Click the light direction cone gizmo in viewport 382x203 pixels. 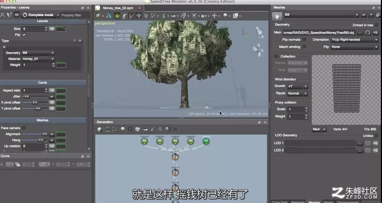coord(259,31)
